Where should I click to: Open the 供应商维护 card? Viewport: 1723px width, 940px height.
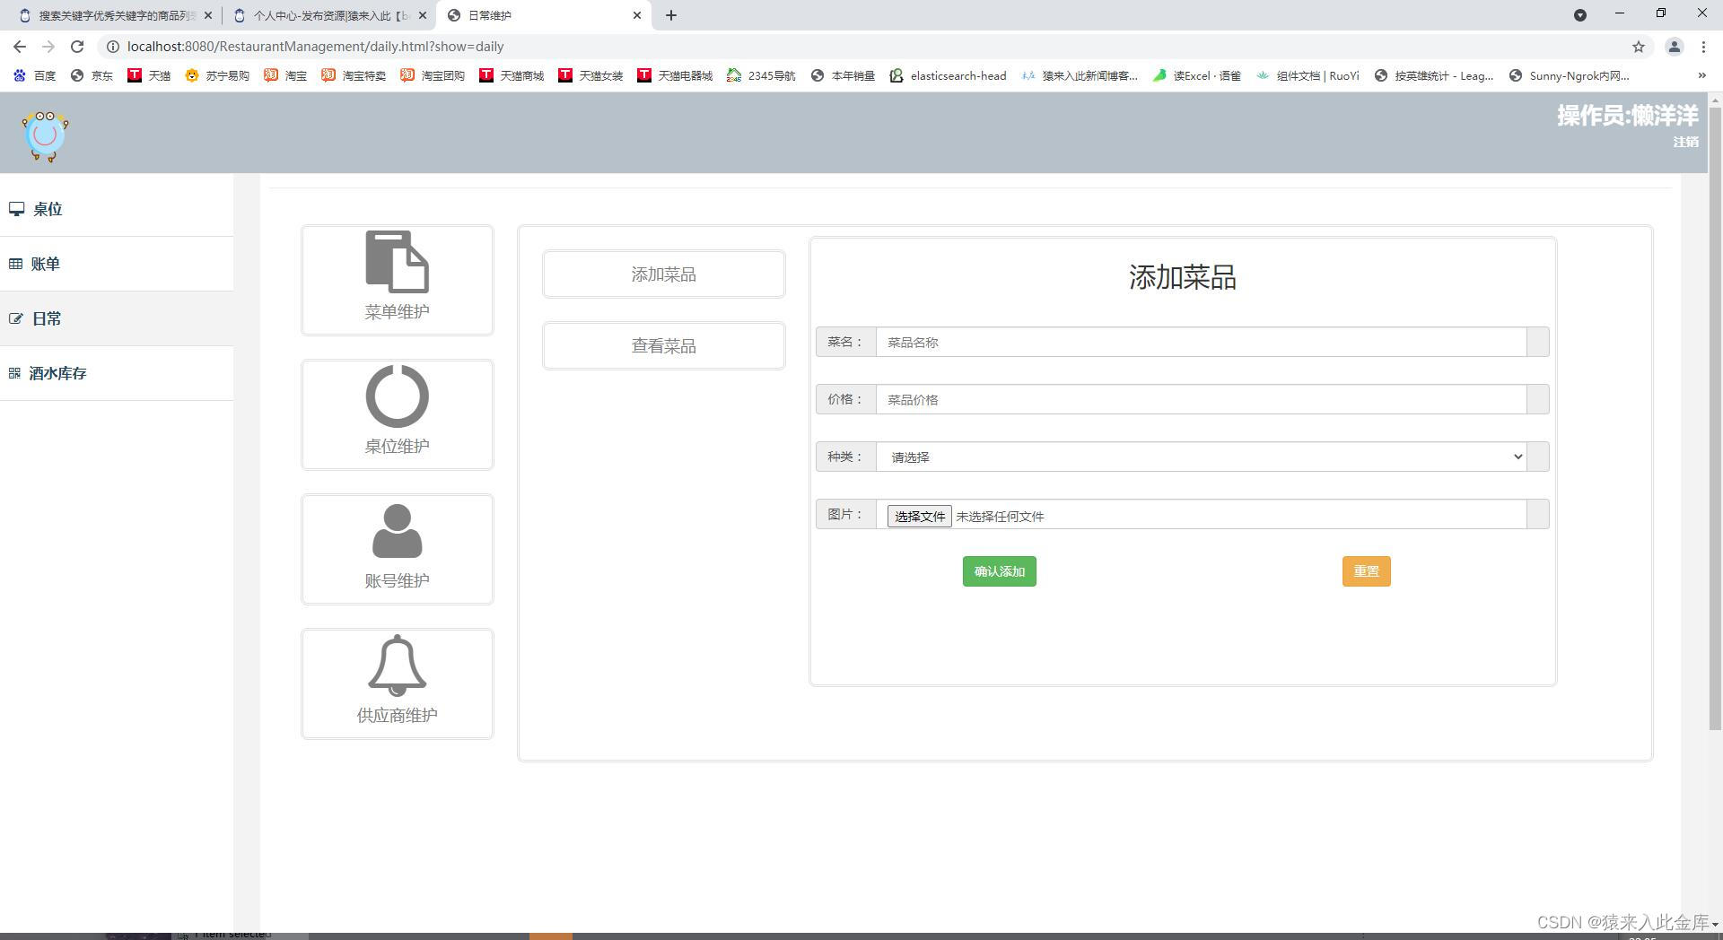tap(397, 683)
